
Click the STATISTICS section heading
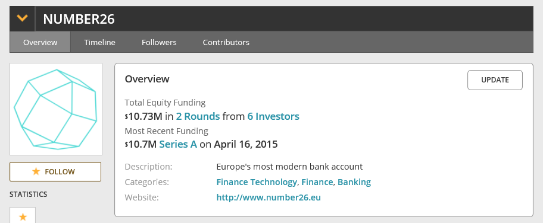point(29,195)
